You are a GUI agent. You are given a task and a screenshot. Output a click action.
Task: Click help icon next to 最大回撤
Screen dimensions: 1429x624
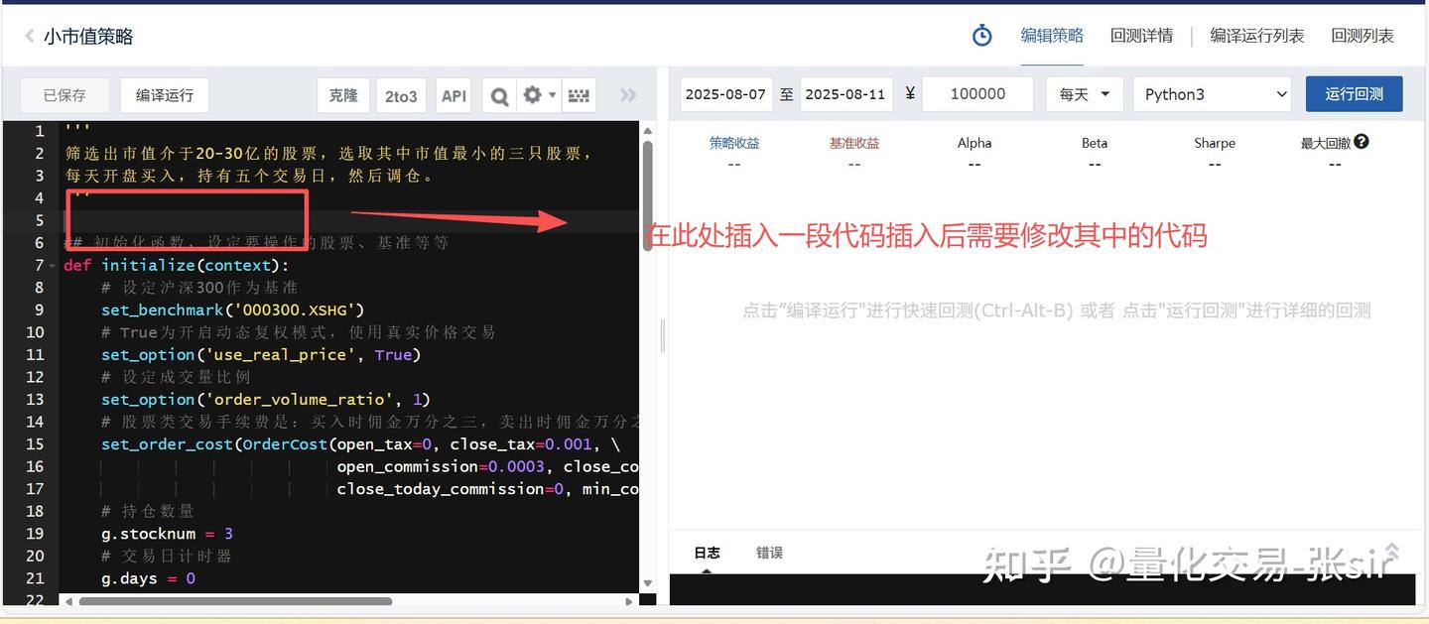(x=1362, y=142)
